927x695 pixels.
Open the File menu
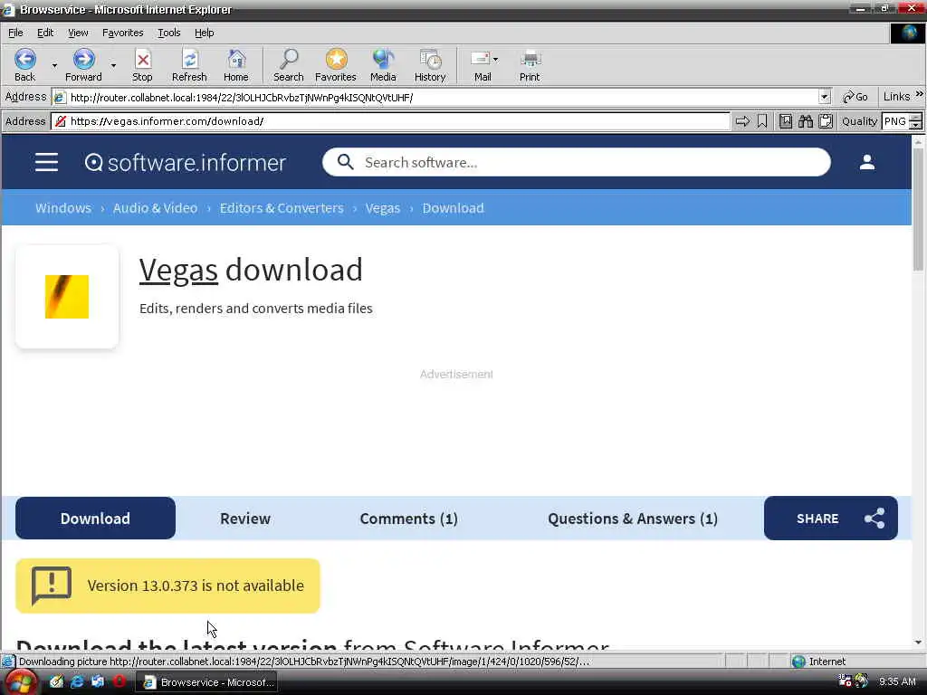15,33
